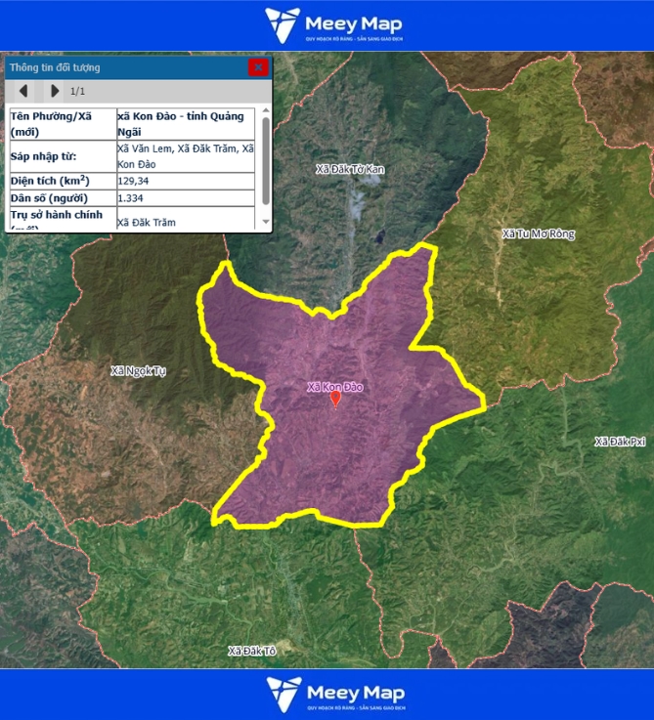The image size is (654, 720).
Task: Select the Diện tích value 129,34
Action: pos(134,181)
